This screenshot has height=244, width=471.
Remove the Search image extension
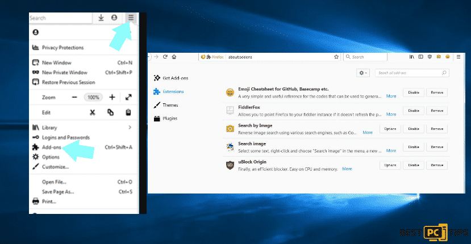pos(437,147)
